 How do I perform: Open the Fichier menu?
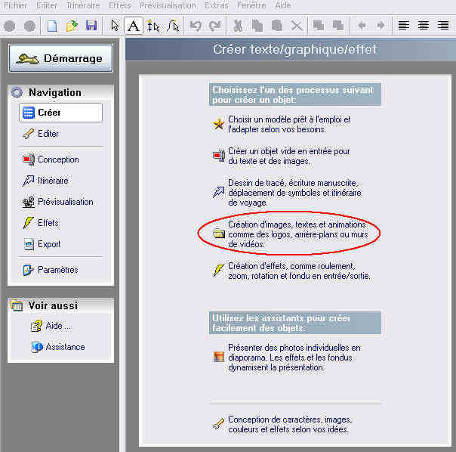(x=15, y=5)
